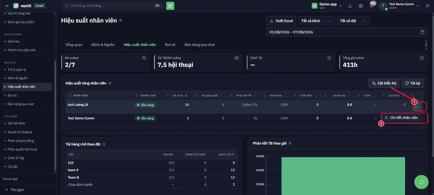434x195 pixels.
Task: Collapse the sidebar with the double-chevron icon
Action: pyautogui.click(x=7, y=6)
